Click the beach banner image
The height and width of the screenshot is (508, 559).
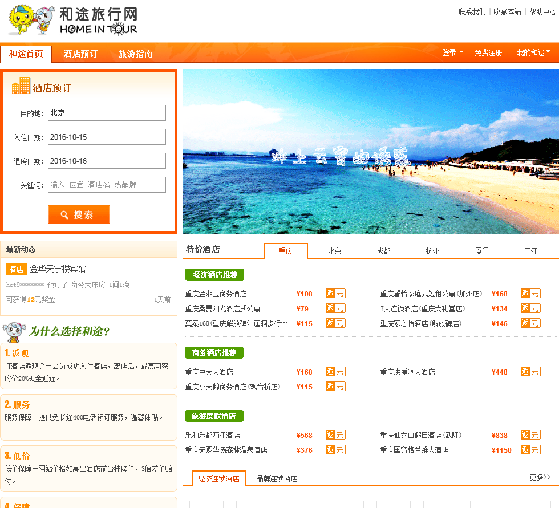tap(371, 152)
